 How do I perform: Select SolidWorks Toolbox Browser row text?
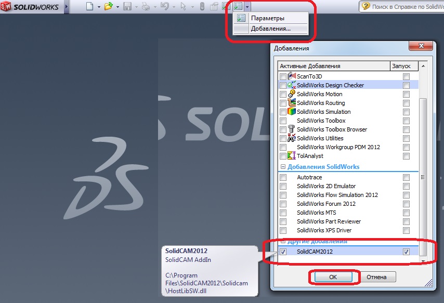click(332, 129)
